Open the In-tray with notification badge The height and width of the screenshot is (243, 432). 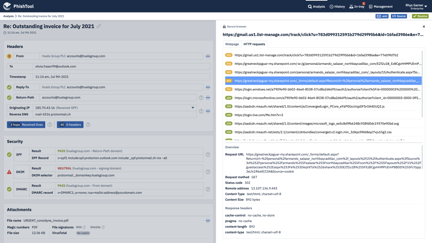pos(357,6)
